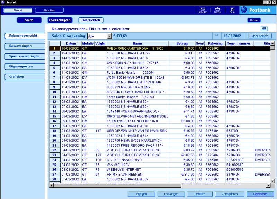Click the Selecteren button
The height and width of the screenshot is (199, 277).
click(260, 194)
